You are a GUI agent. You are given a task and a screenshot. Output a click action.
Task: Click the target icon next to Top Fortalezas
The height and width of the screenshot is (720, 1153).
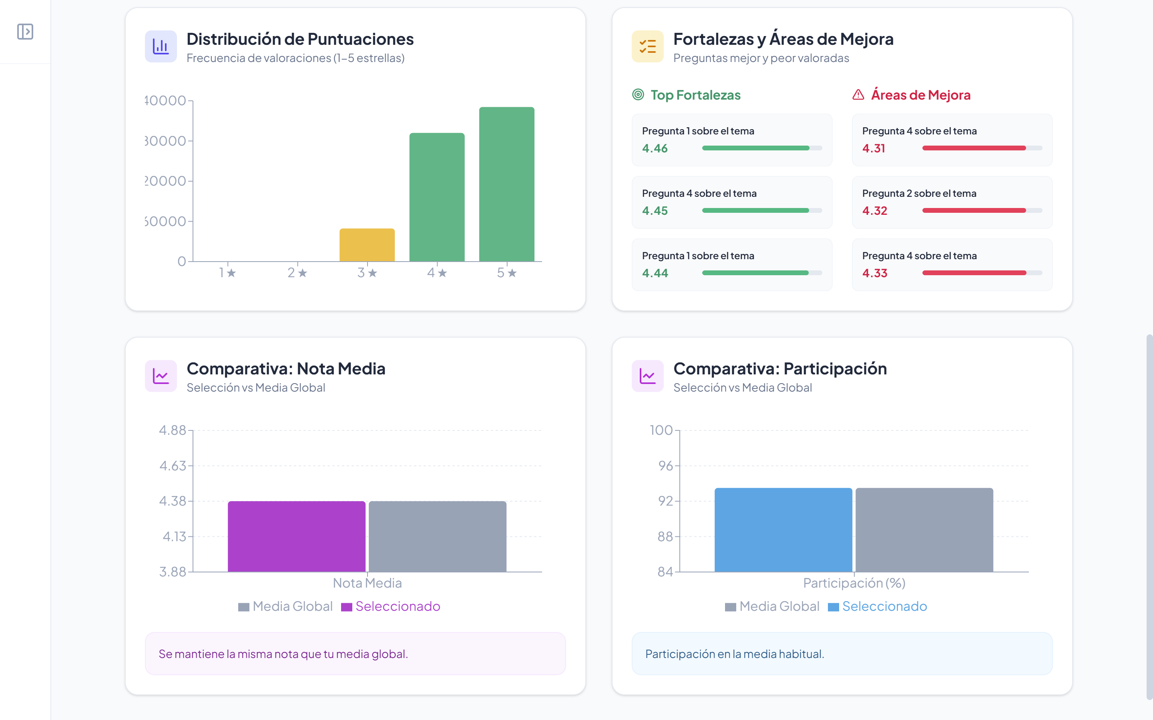click(x=638, y=95)
